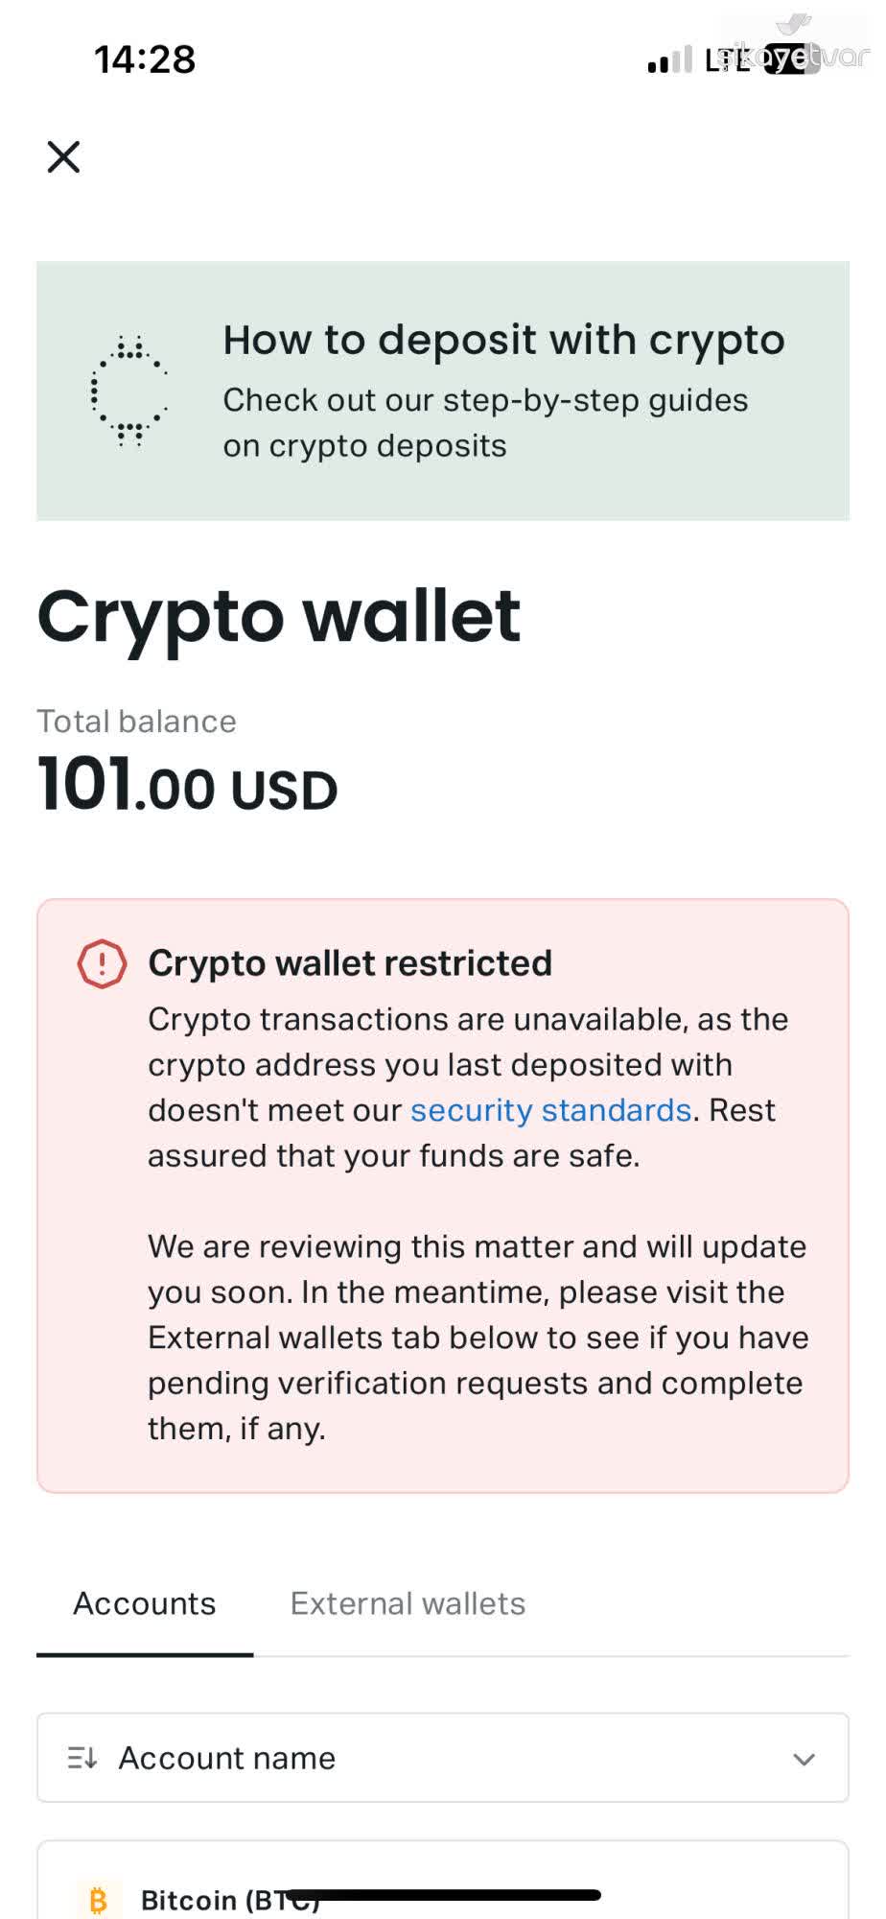This screenshot has height=1919, width=886.
Task: Click the close X to exit Crypto wallet
Action: [62, 156]
